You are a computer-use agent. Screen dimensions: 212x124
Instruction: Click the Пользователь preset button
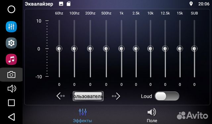(x=88, y=96)
